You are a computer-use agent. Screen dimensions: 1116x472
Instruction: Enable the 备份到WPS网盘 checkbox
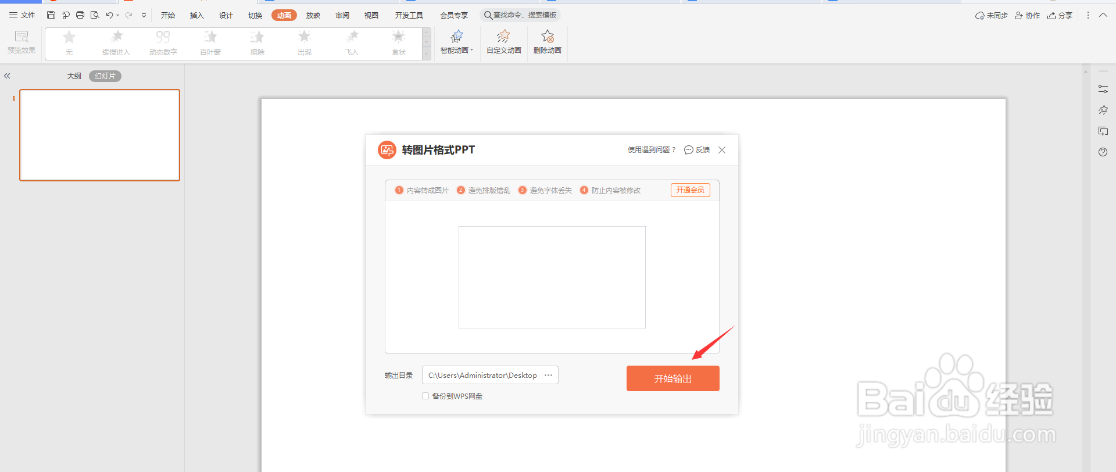[x=425, y=396]
